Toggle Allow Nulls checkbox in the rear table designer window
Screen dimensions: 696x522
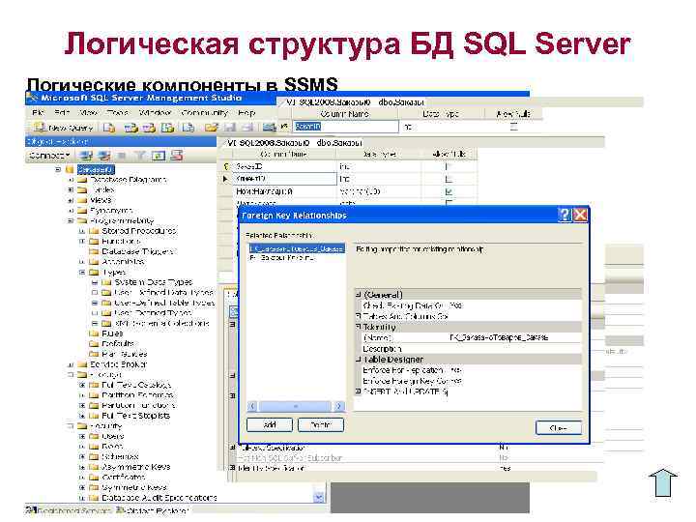(x=513, y=127)
